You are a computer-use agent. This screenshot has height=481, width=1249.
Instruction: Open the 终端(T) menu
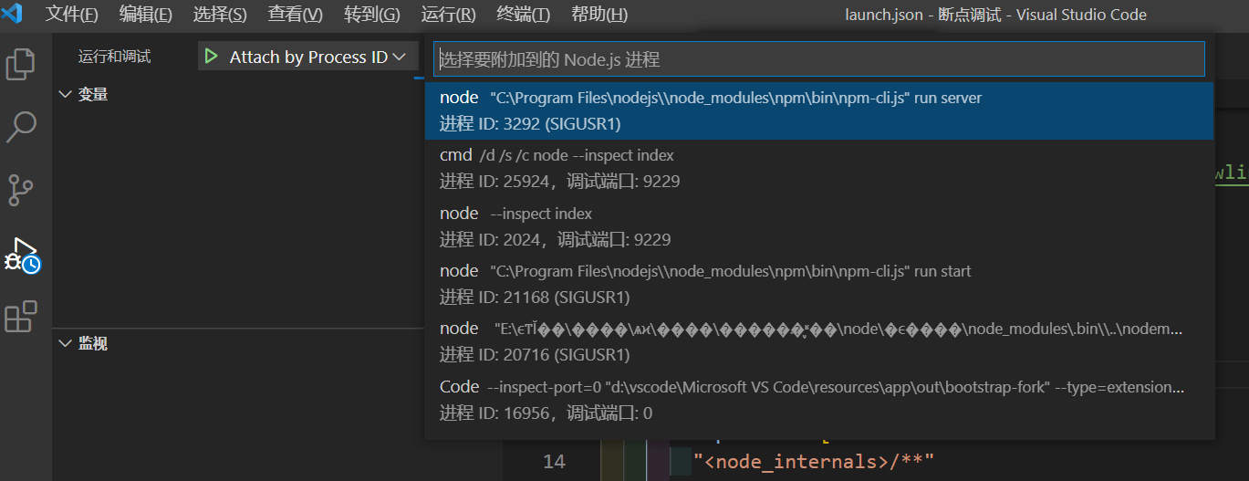point(524,15)
